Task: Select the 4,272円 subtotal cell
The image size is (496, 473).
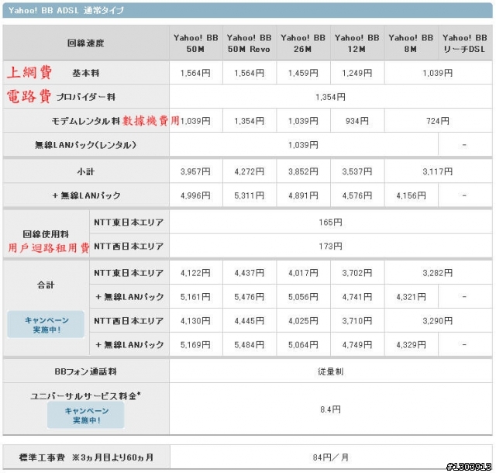Action: pos(250,171)
